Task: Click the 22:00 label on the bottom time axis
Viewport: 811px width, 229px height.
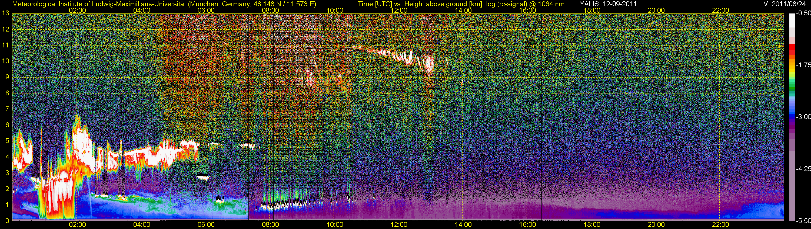Action: pos(721,225)
